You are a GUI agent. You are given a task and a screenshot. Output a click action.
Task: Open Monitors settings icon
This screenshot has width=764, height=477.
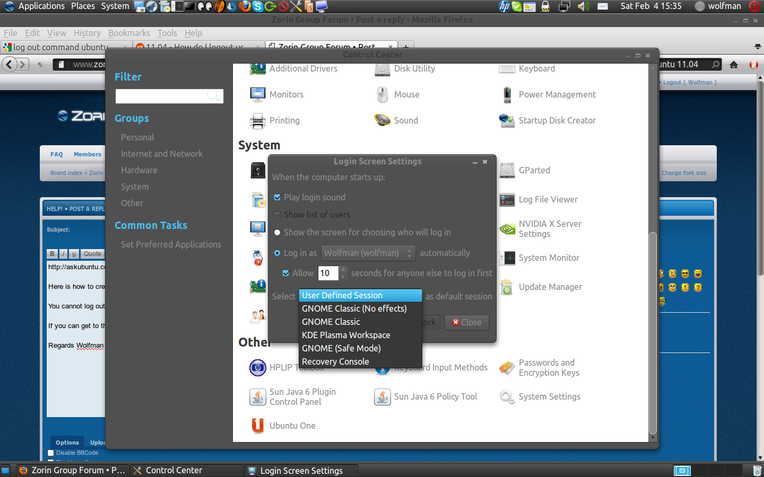258,94
